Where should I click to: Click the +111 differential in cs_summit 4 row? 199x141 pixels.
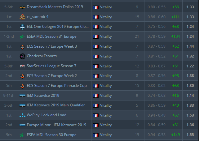(176, 17)
